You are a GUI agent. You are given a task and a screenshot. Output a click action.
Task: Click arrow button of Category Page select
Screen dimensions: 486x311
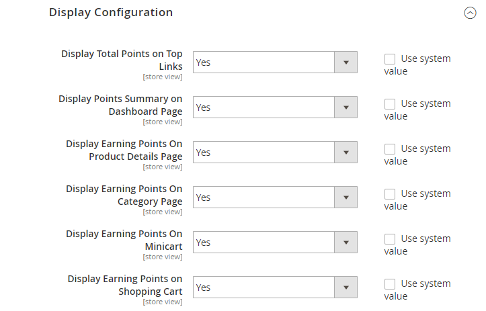click(x=346, y=197)
